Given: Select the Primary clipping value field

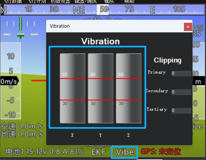Looking at the screenshot, I should click(181, 74).
